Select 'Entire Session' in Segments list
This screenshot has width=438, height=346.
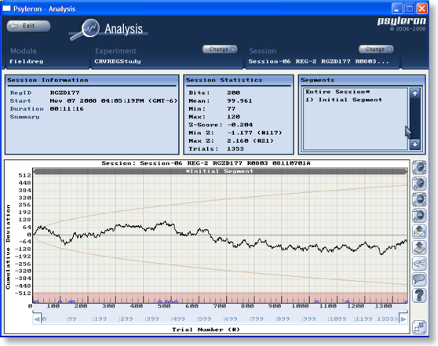click(x=338, y=92)
